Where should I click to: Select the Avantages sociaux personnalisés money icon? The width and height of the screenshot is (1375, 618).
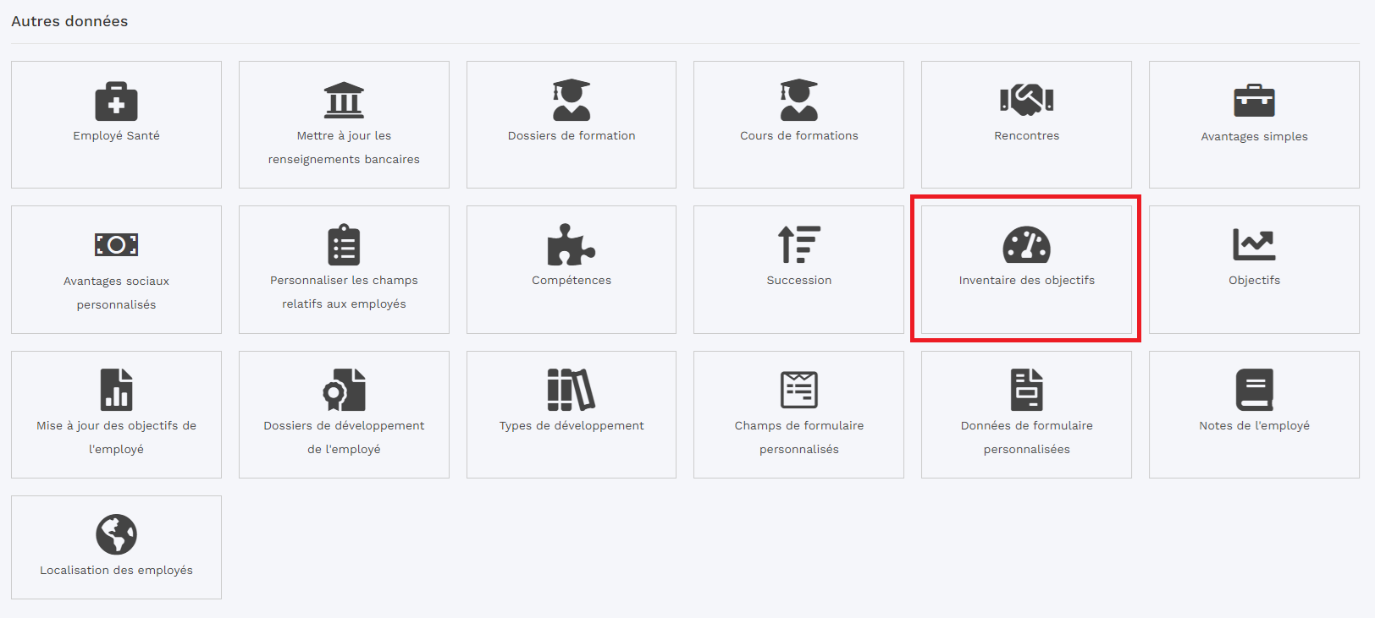click(116, 245)
